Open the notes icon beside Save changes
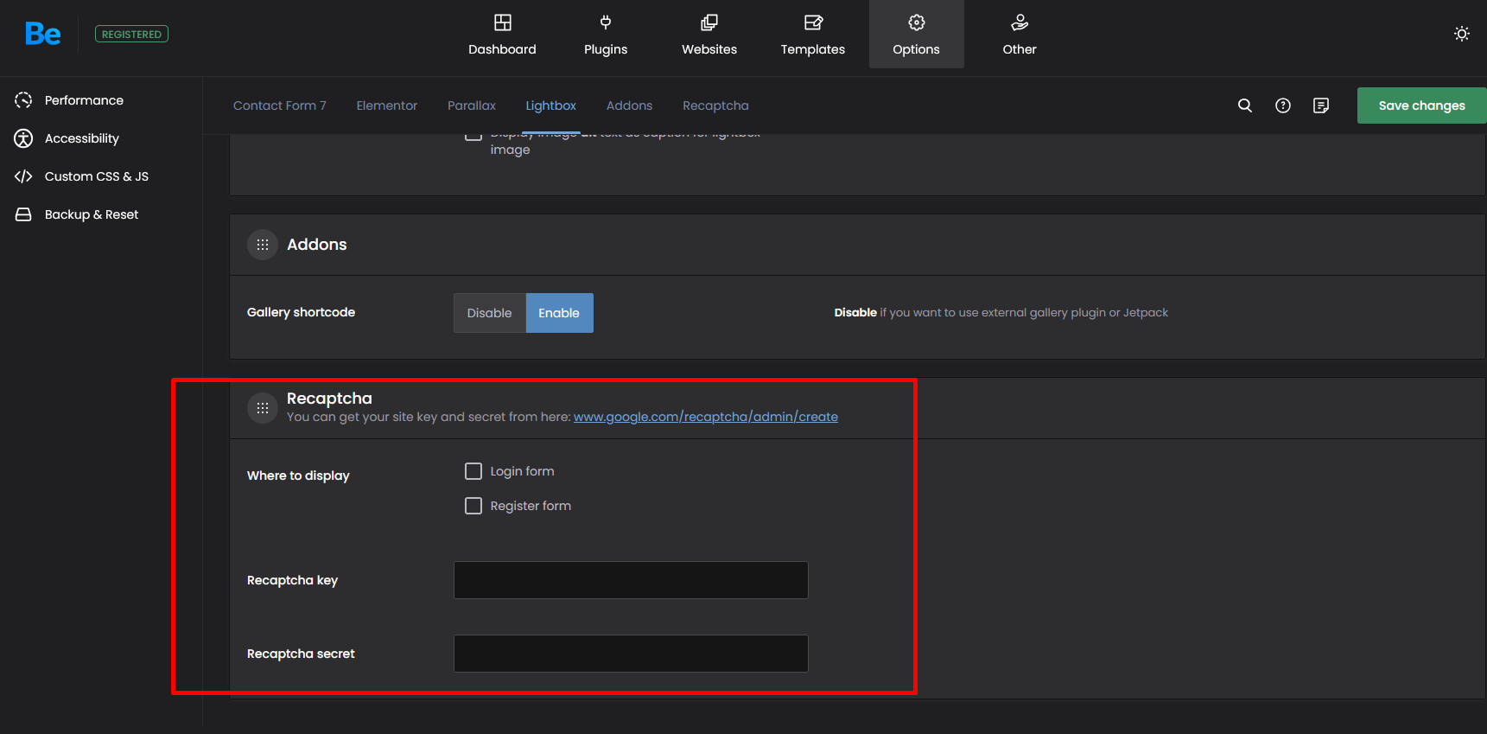The image size is (1487, 734). coord(1320,105)
